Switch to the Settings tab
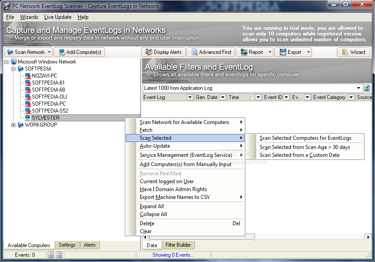Image resolution: width=375 pixels, height=262 pixels. click(67, 245)
